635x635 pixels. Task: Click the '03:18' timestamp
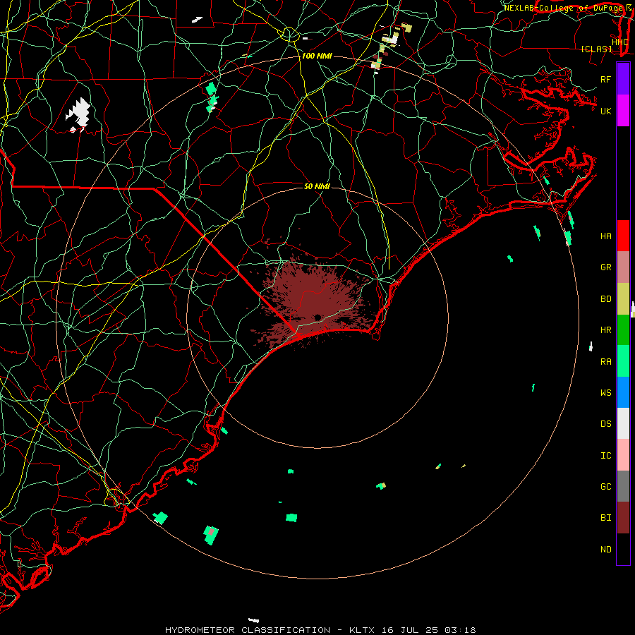(x=459, y=630)
